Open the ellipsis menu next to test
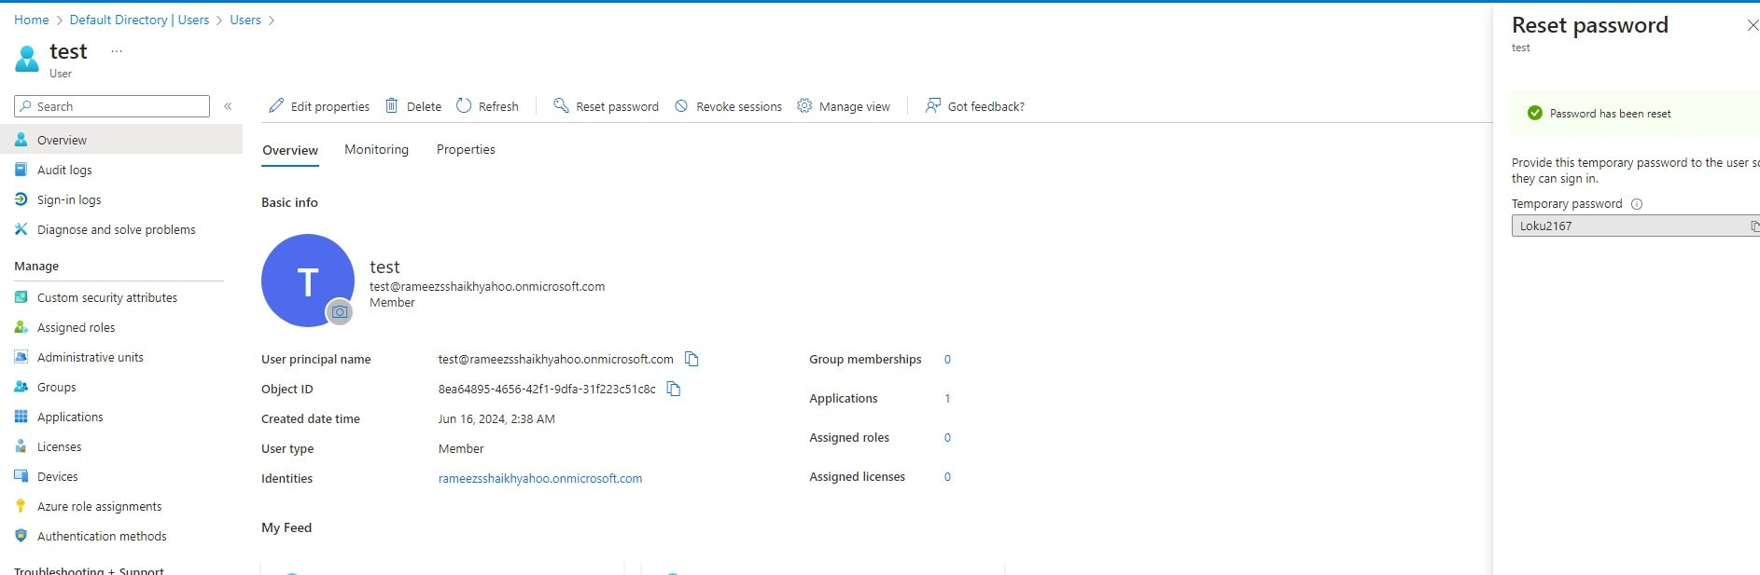Viewport: 1760px width, 575px height. [x=117, y=51]
